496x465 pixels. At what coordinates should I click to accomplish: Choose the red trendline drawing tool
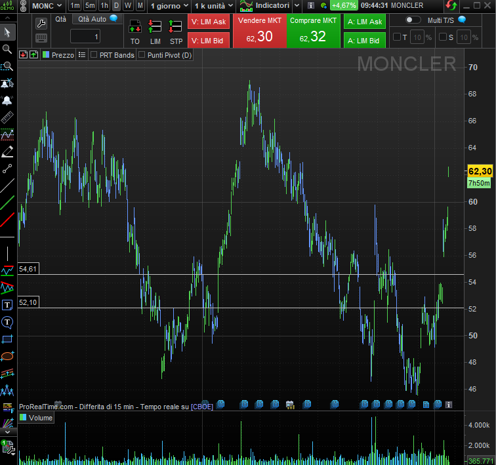pos(7,219)
